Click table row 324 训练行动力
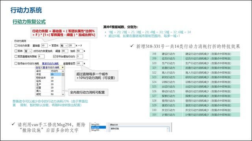The width and height of the screenshot is (252, 141). [195, 82]
